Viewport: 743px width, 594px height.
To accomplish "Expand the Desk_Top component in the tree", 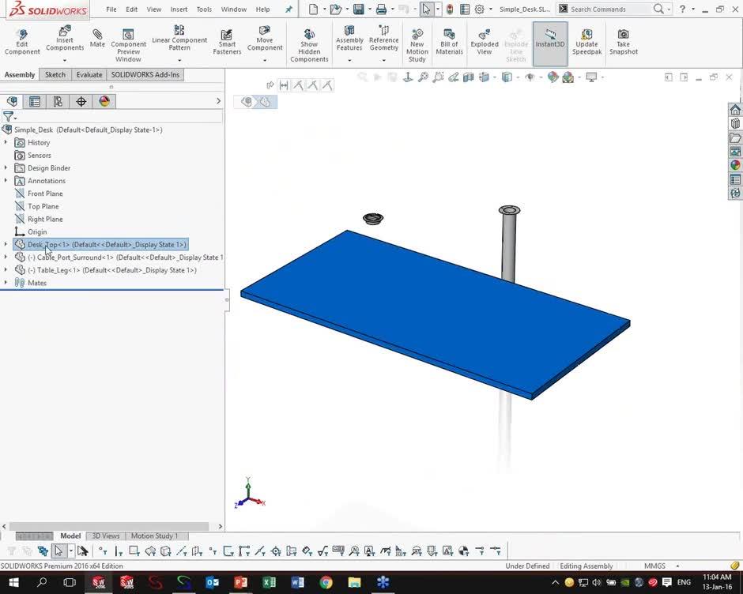I will pos(6,244).
